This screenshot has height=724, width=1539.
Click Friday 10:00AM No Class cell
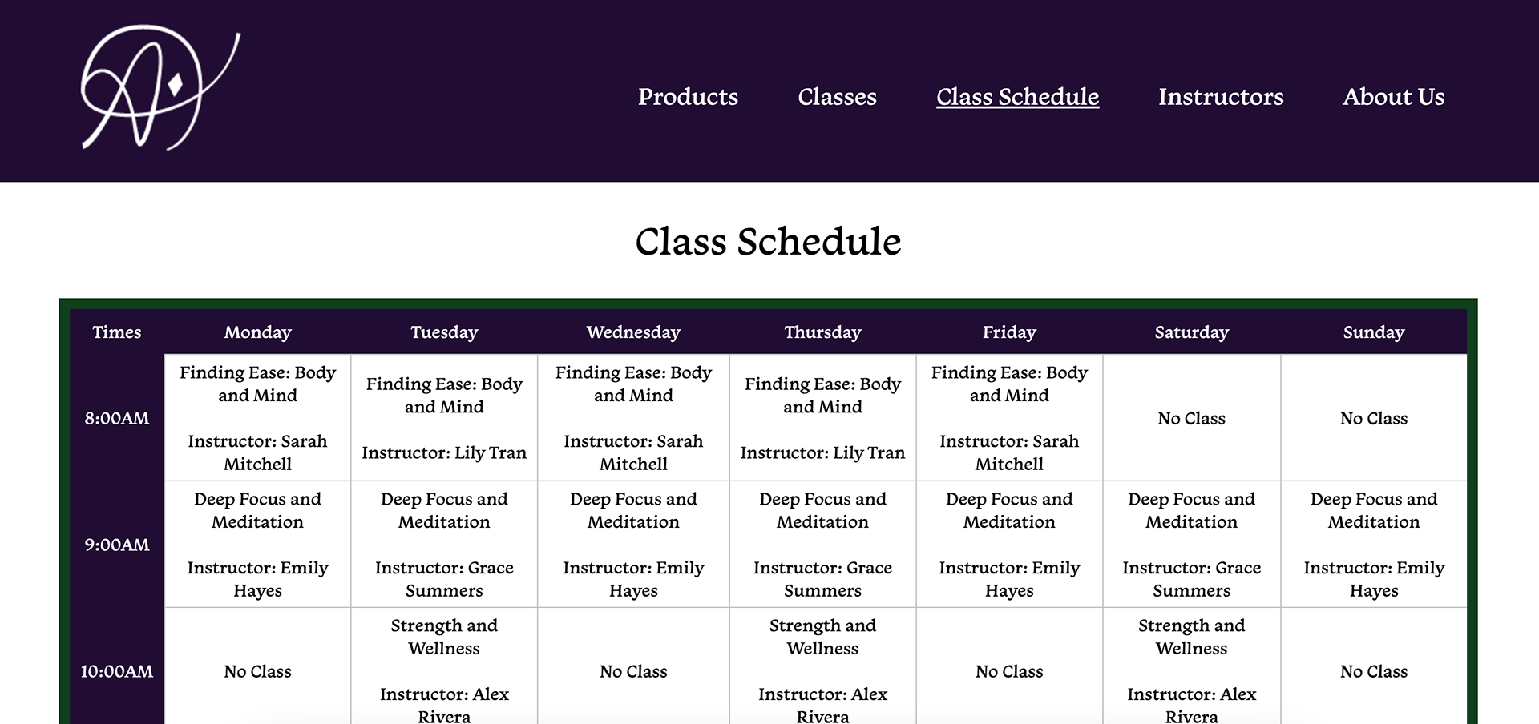(1009, 671)
